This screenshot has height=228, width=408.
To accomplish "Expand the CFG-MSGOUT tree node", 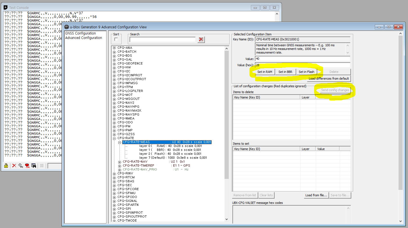I will (x=114, y=99).
